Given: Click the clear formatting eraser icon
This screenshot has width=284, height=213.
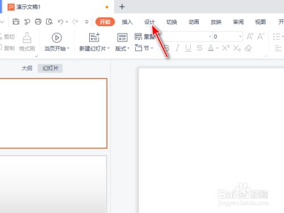Looking at the screenshot, I should point(248,48).
